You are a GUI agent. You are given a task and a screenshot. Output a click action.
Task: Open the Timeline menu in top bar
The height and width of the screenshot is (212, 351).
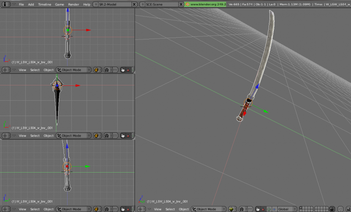[44, 4]
